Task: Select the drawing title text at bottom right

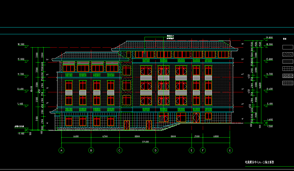Action: tap(259, 162)
